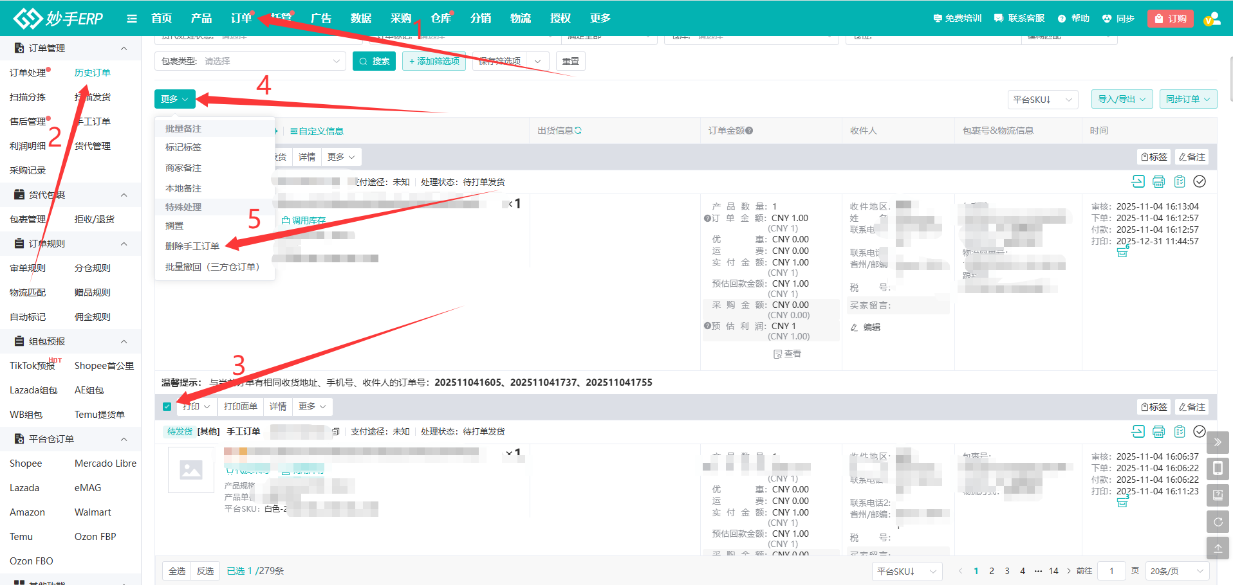Click the mobile phone floating button
This screenshot has width=1233, height=585.
(x=1218, y=469)
